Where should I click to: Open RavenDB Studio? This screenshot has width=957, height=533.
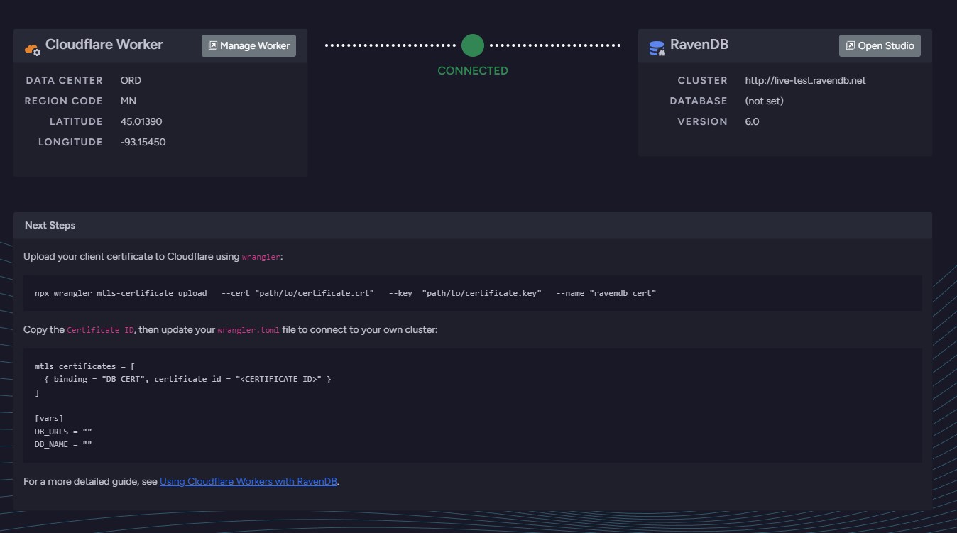(x=879, y=45)
